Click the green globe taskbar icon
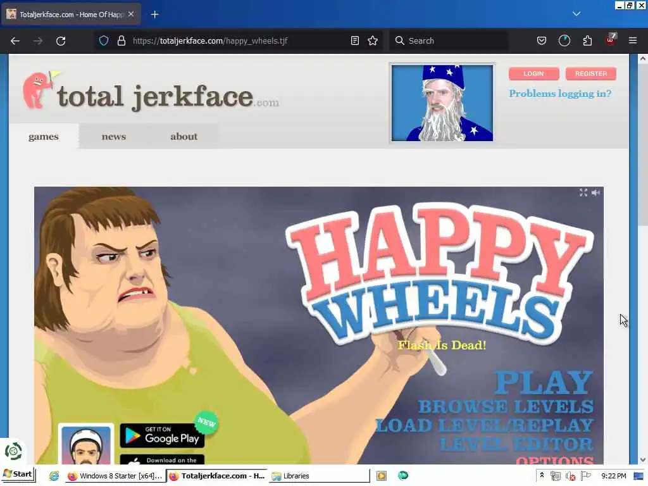This screenshot has width=648, height=486. click(403, 476)
